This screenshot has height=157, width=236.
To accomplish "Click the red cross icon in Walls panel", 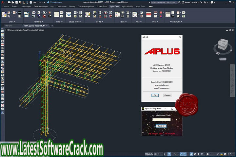I will (161, 12).
